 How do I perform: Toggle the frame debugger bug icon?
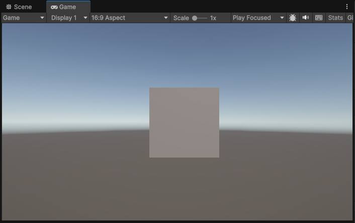click(293, 18)
